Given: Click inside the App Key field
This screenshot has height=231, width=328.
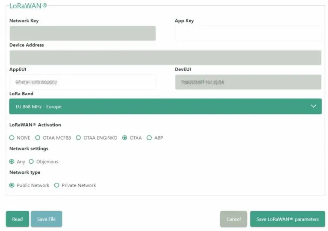Looking at the screenshot, I should (x=248, y=33).
